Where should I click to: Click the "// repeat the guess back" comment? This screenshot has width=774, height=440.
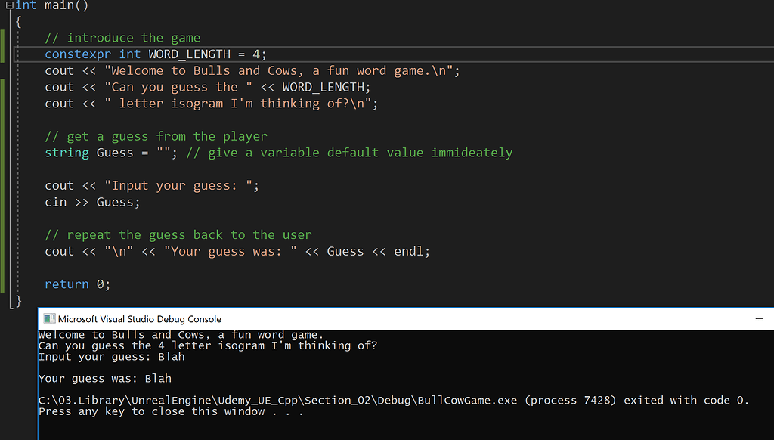click(x=178, y=235)
